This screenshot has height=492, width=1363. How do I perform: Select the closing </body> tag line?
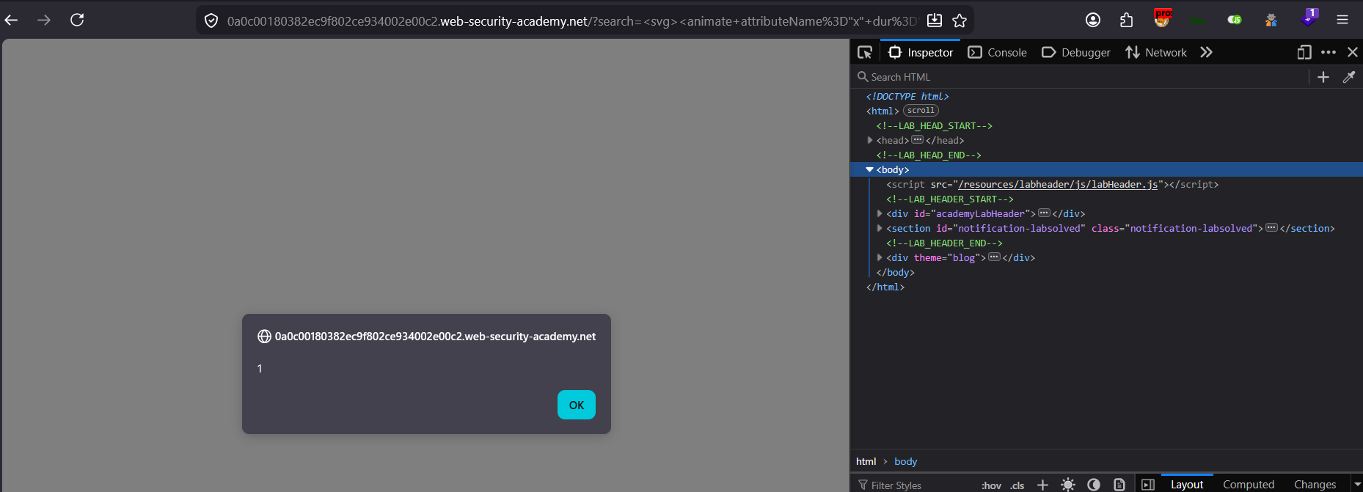[x=895, y=272]
